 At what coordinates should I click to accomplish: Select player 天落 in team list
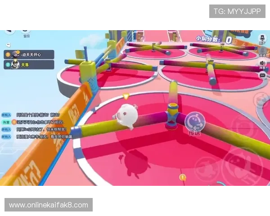click(x=27, y=65)
